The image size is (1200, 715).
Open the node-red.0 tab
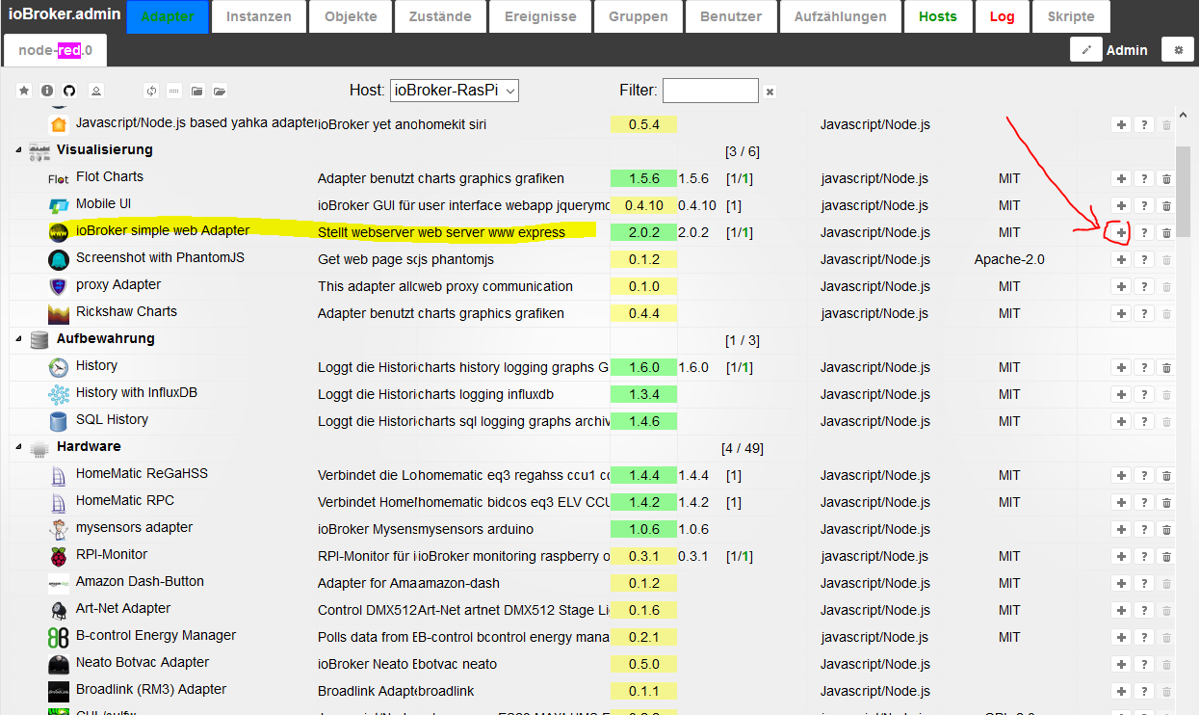[55, 50]
